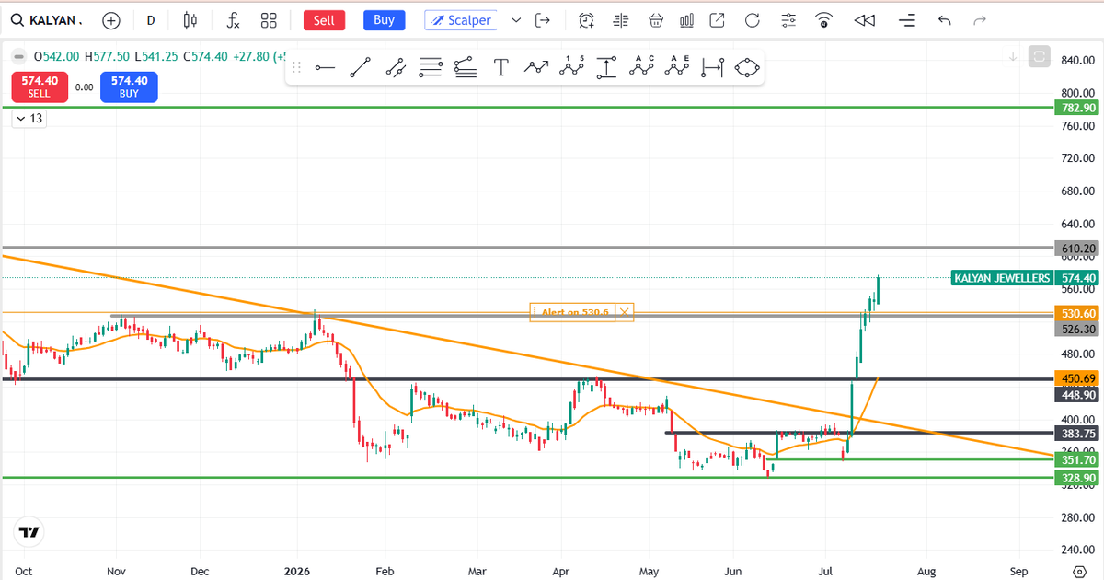Click the red 574.40 SELL price box
Viewport: 1104px width, 580px height.
coord(39,87)
